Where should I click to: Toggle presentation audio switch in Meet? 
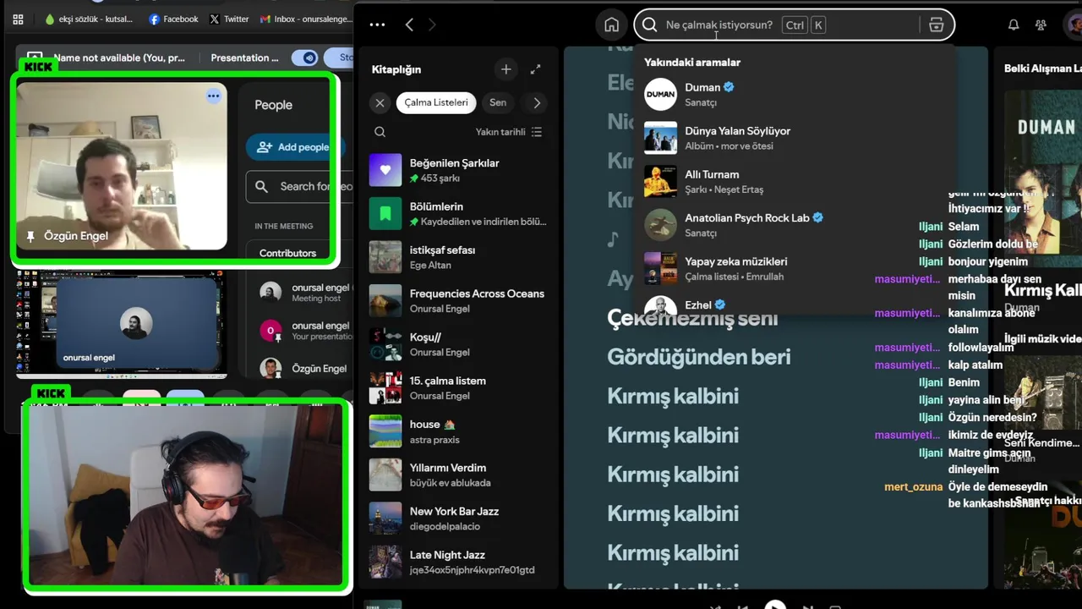tap(304, 58)
